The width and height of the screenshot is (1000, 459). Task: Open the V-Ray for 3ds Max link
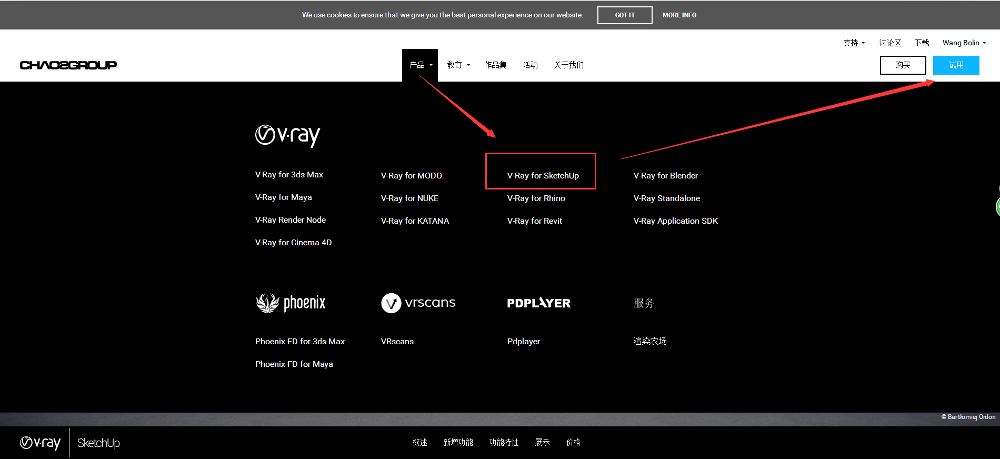(289, 175)
